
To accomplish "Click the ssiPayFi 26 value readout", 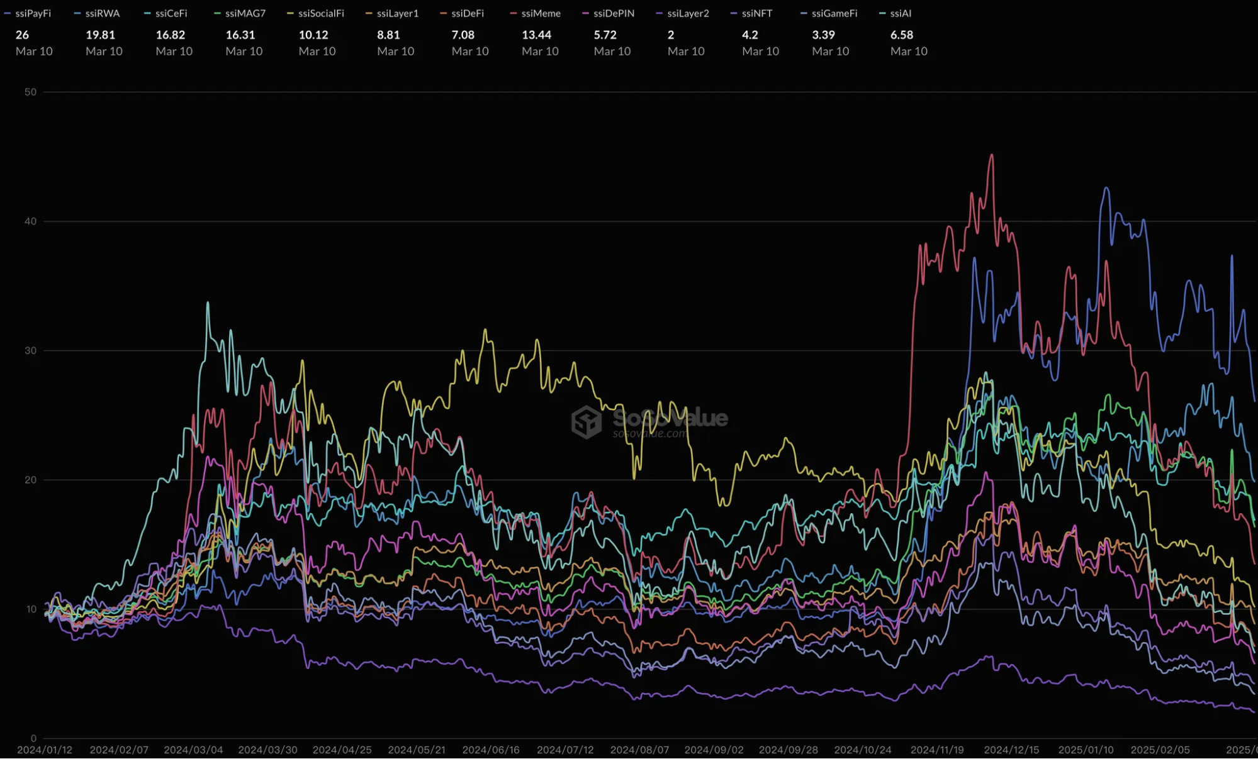I will point(22,35).
